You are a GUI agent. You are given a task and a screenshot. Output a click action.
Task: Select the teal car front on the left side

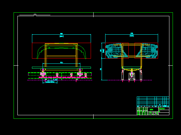coord(116,51)
